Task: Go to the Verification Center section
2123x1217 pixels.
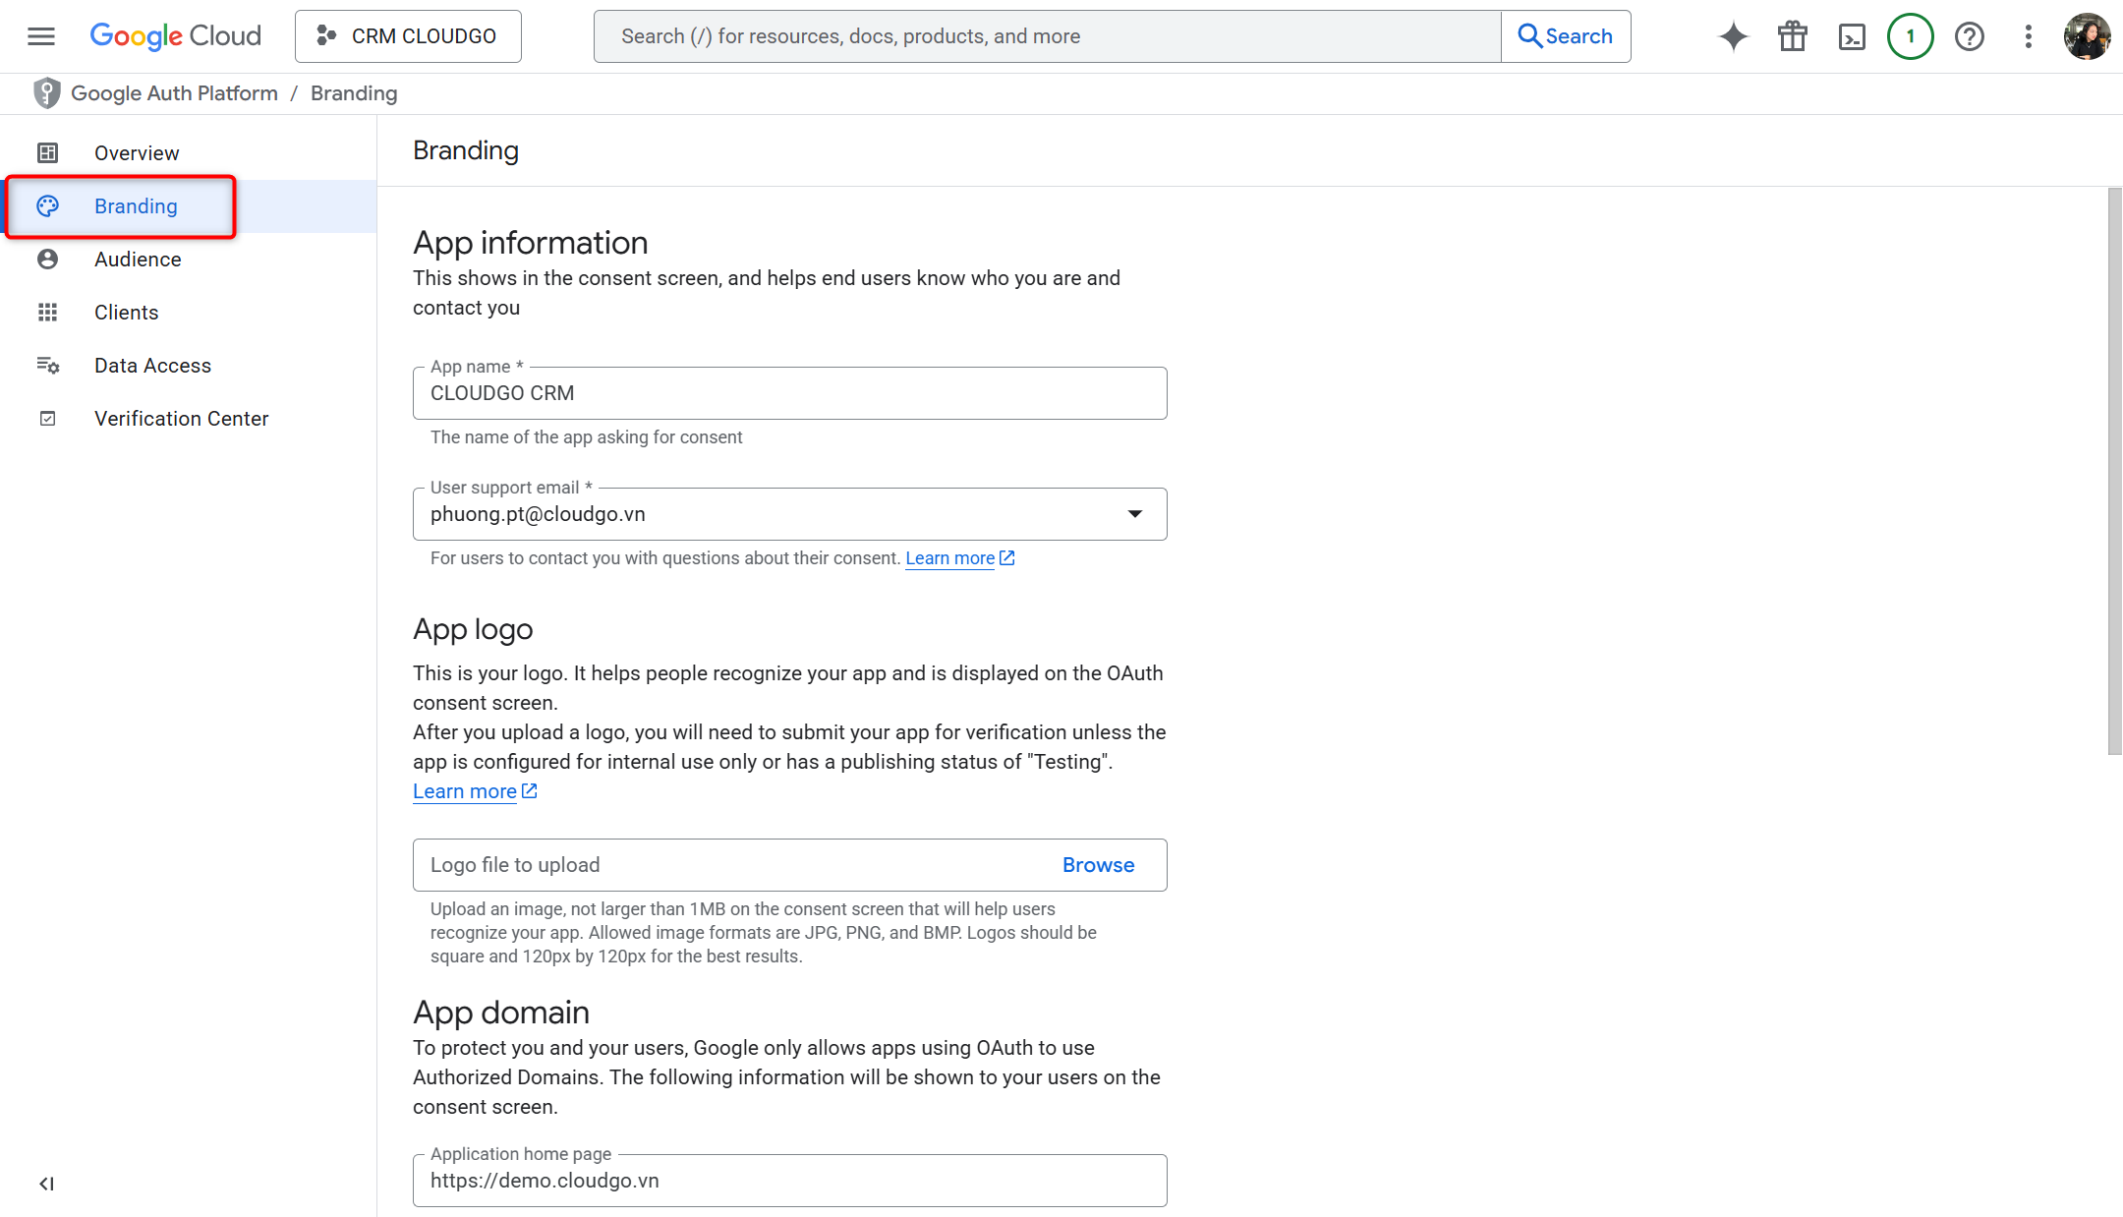Action: (181, 418)
